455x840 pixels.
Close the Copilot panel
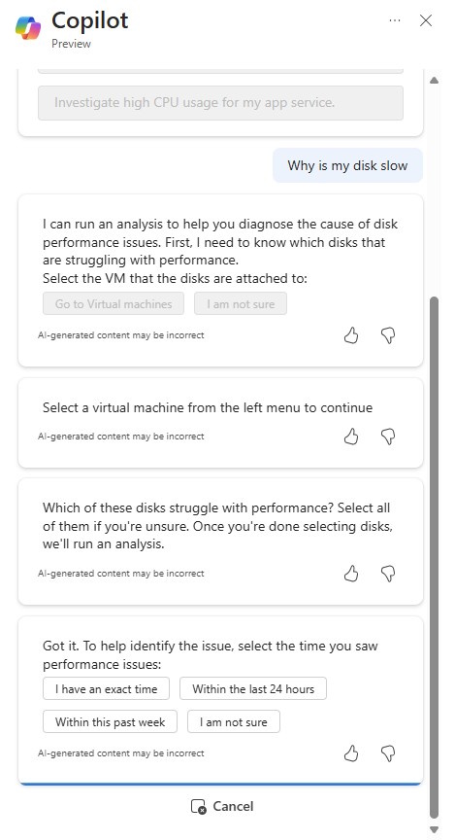click(x=426, y=20)
